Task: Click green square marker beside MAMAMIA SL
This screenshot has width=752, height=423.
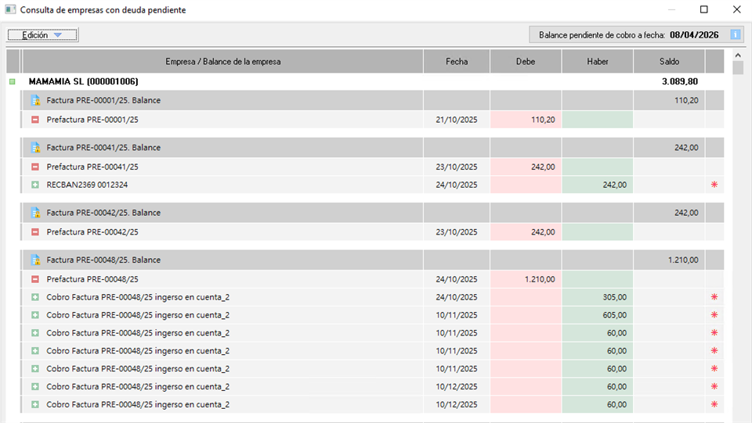Action: click(12, 81)
